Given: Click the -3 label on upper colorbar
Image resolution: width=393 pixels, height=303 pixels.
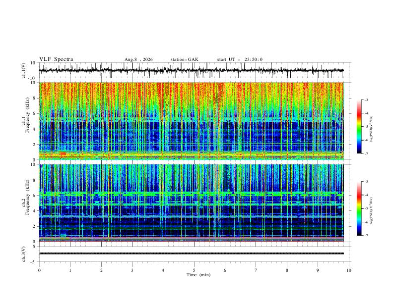Looking at the screenshot, I should (366, 100).
